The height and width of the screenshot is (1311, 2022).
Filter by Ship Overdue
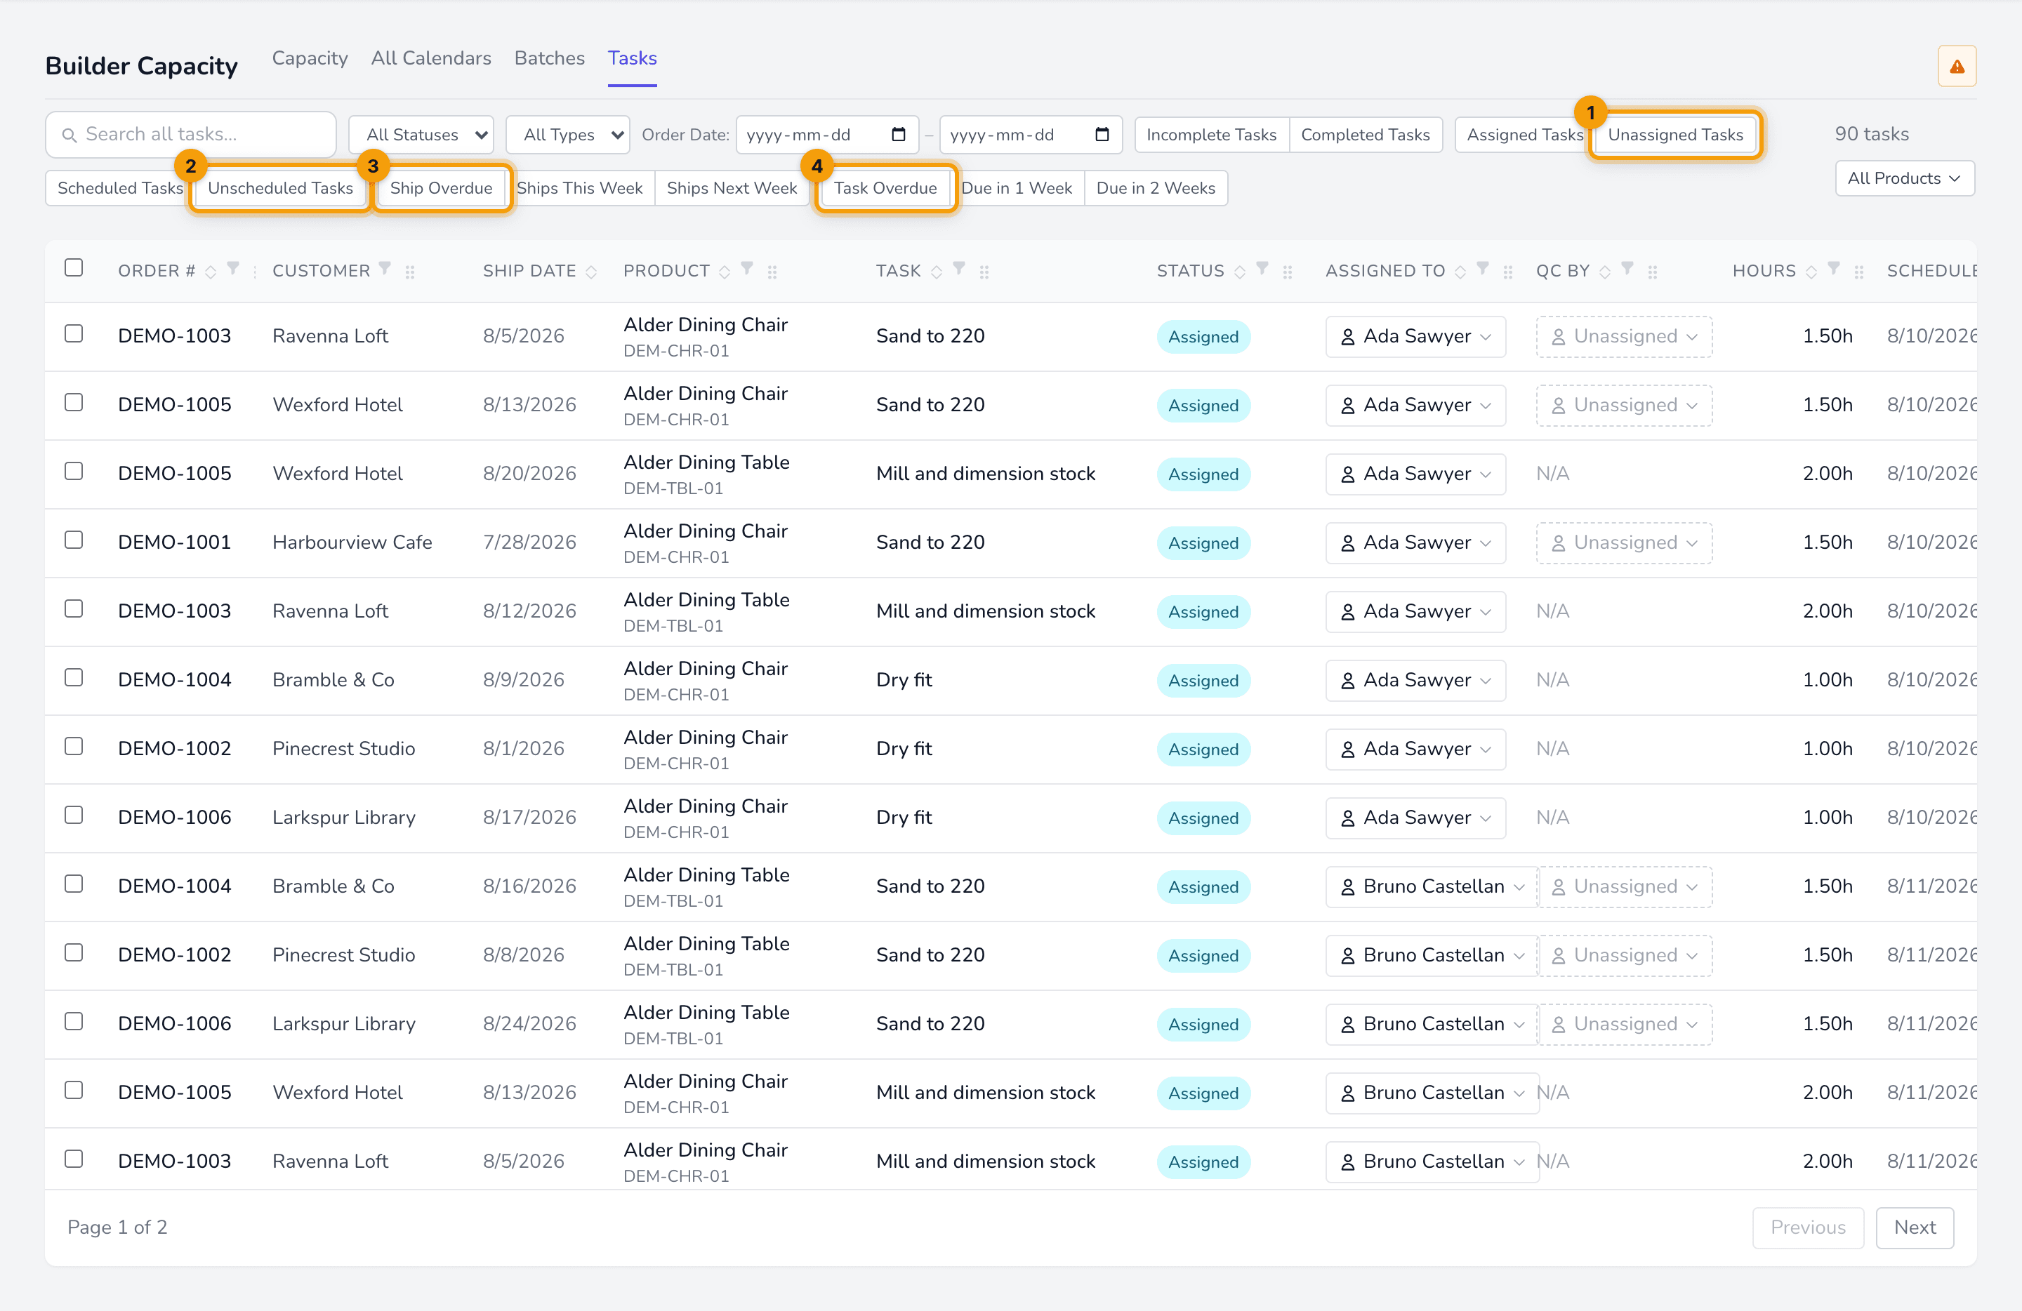click(441, 187)
